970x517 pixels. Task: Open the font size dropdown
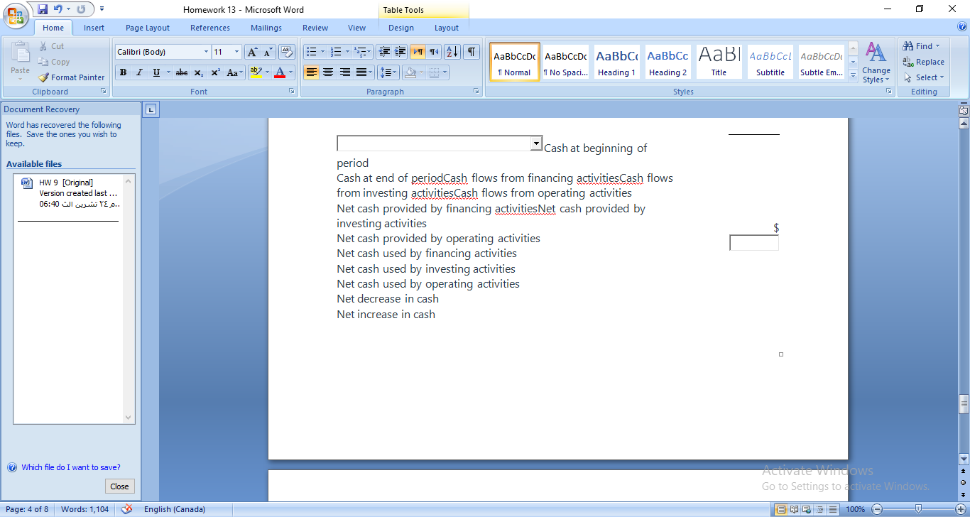coord(236,51)
